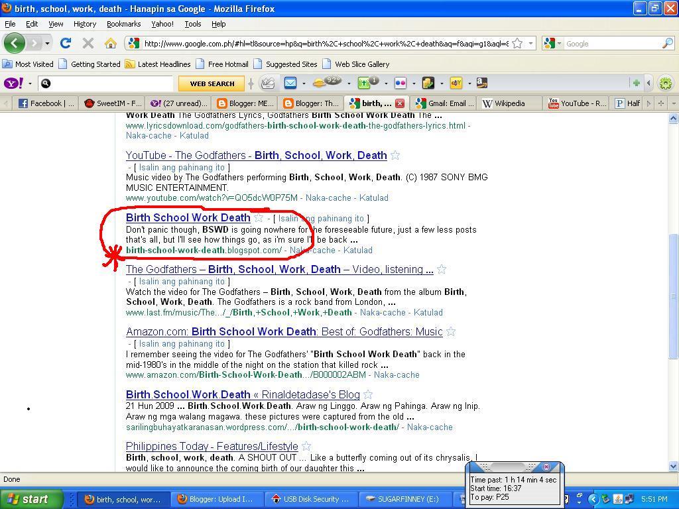The width and height of the screenshot is (679, 509).
Task: Open the File menu
Action: pos(9,24)
